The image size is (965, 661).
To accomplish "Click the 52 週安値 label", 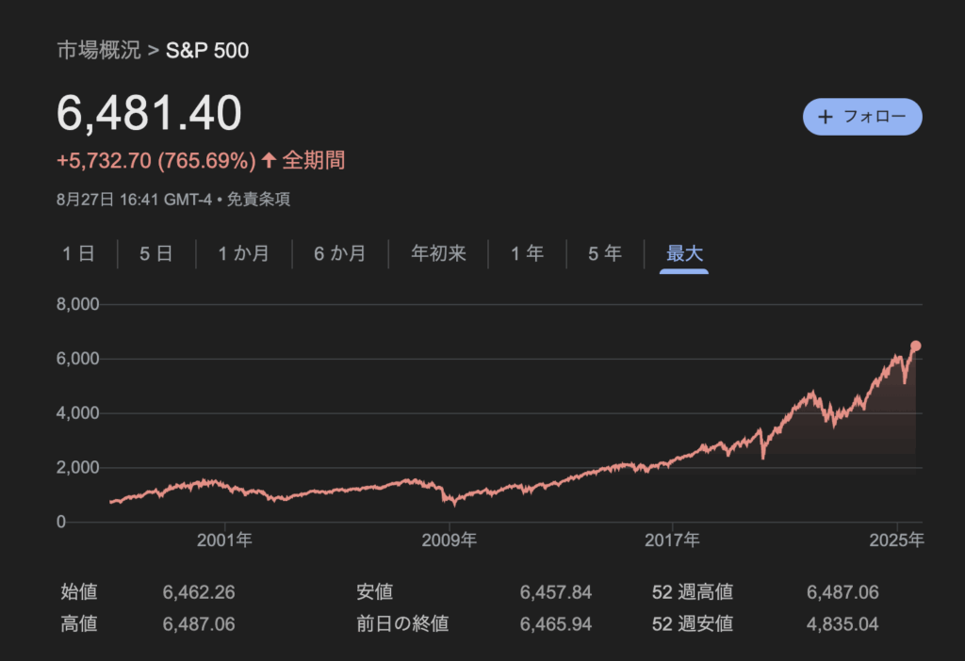I will pyautogui.click(x=693, y=623).
